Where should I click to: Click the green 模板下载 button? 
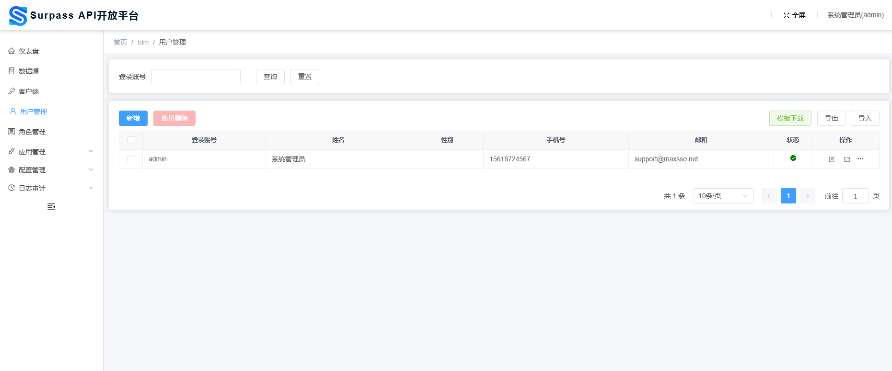[790, 118]
